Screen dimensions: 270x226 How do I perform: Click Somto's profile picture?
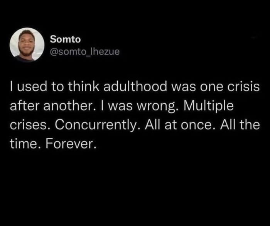(27, 45)
